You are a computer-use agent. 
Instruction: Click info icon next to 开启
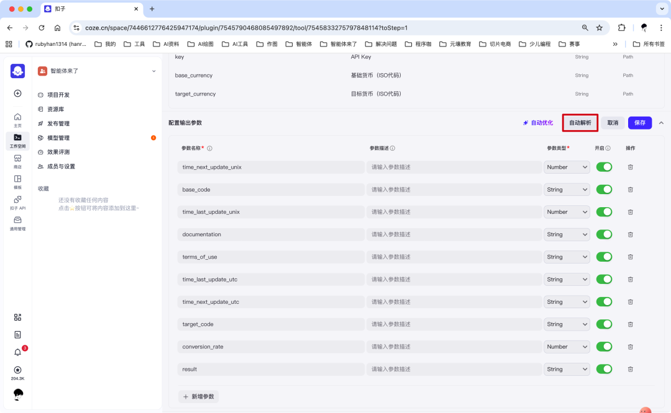[x=608, y=148]
